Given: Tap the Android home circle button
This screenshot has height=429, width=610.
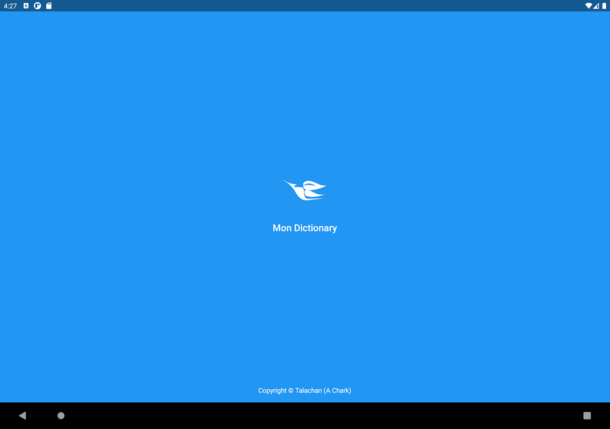Looking at the screenshot, I should (61, 416).
